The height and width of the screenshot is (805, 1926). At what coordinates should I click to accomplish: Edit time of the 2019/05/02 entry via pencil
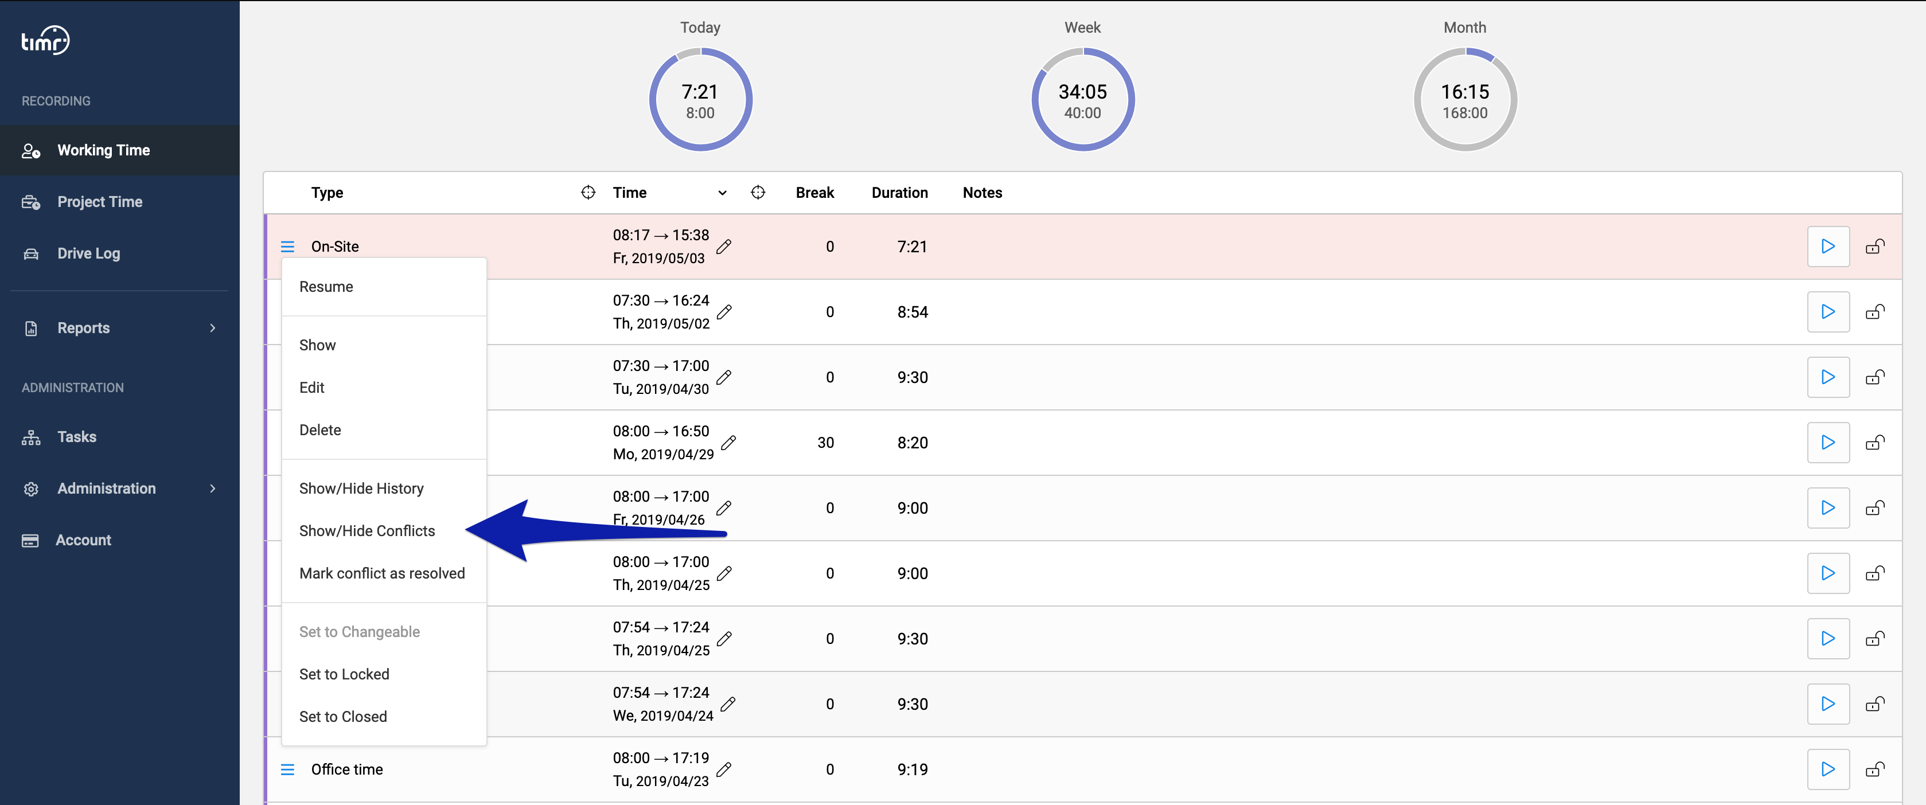(724, 312)
